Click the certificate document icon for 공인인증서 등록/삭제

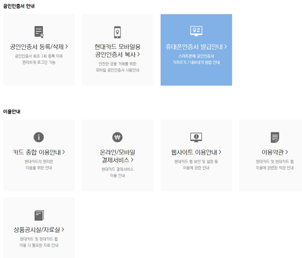39,32
